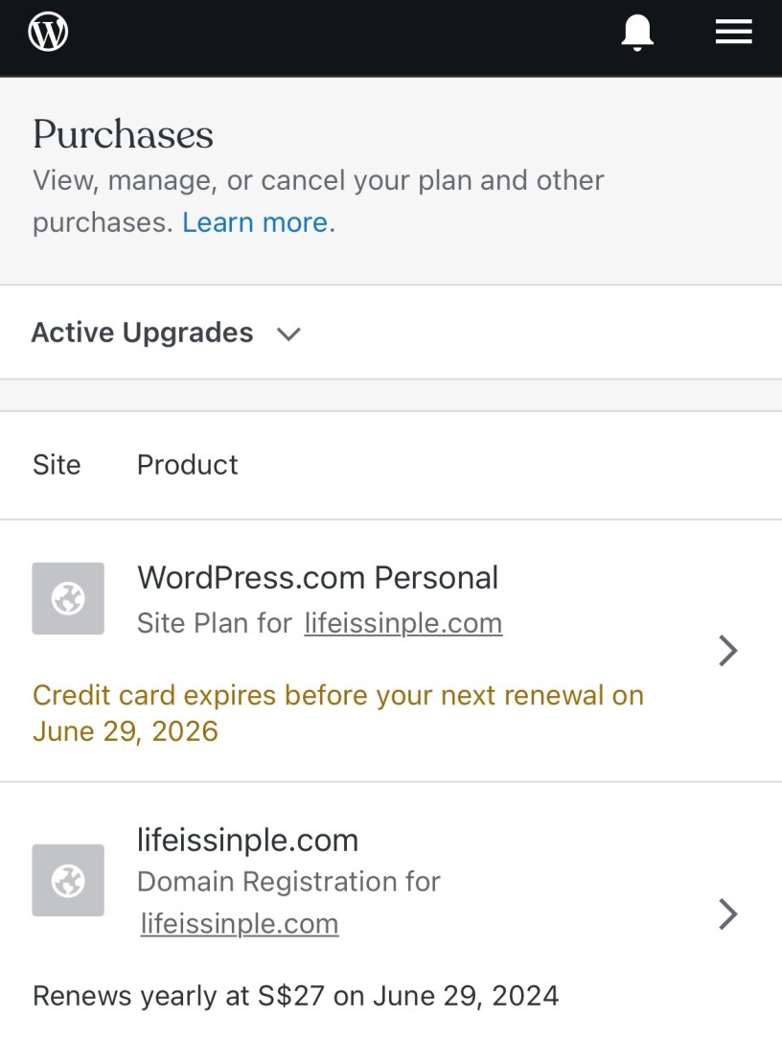Click the Product column header
The width and height of the screenshot is (782, 1040).
[x=187, y=465]
